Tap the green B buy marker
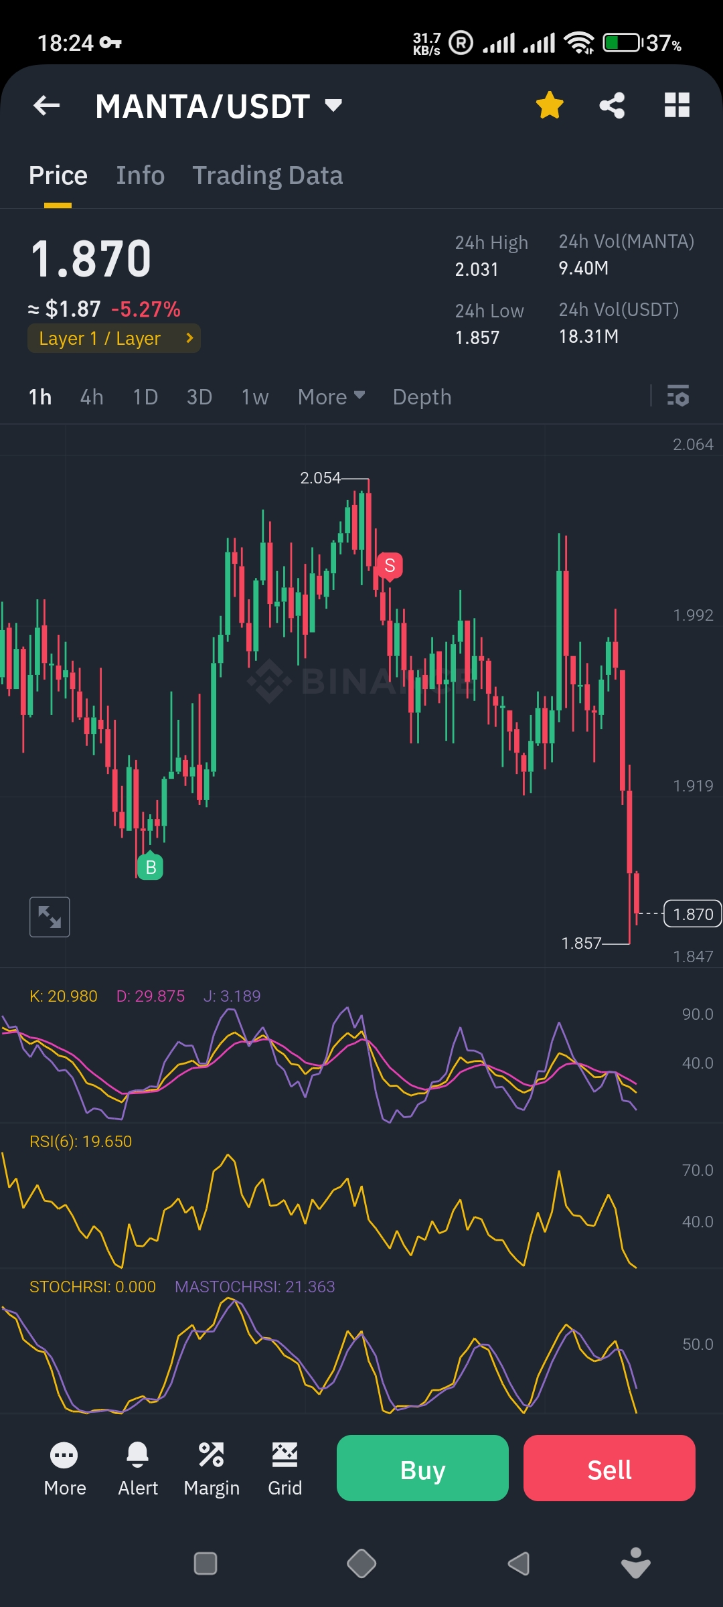This screenshot has width=723, height=1607. [x=150, y=866]
